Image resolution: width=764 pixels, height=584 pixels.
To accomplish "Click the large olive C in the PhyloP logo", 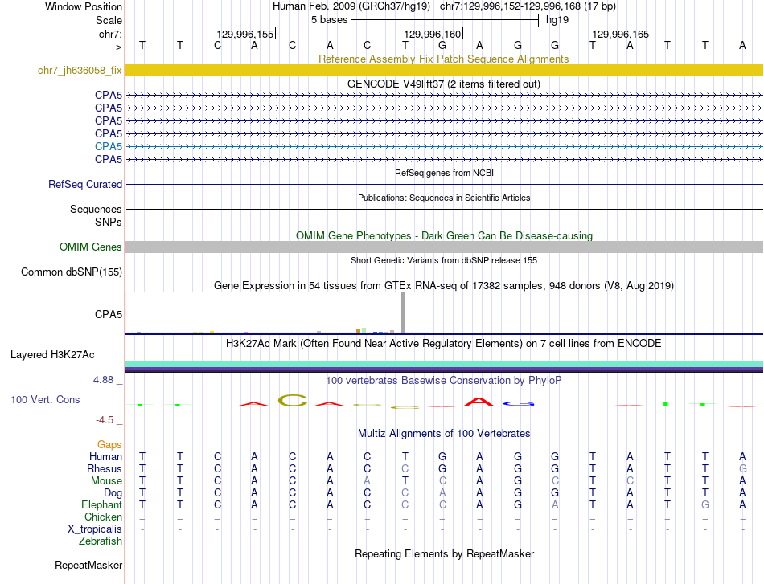I will point(293,401).
